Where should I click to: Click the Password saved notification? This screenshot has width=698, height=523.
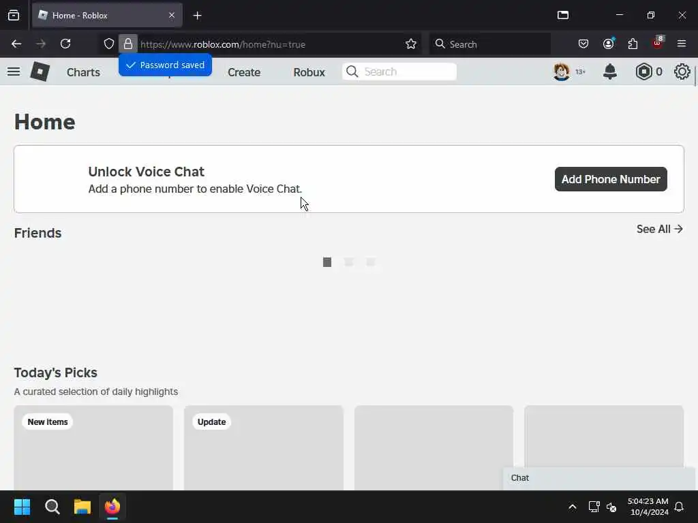pyautogui.click(x=165, y=65)
